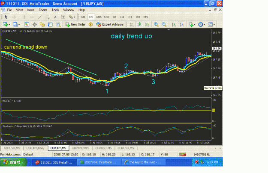Screen dimensions: 268x173
Task: Open the periodicity clock dropdown
Action: (202, 24)
